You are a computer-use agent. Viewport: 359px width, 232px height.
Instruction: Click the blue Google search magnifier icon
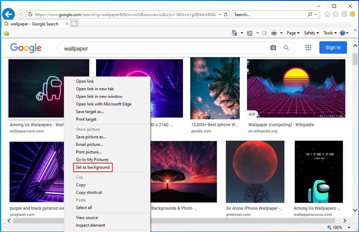point(286,48)
